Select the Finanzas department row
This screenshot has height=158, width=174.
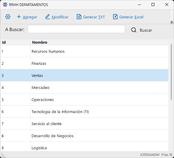84,63
